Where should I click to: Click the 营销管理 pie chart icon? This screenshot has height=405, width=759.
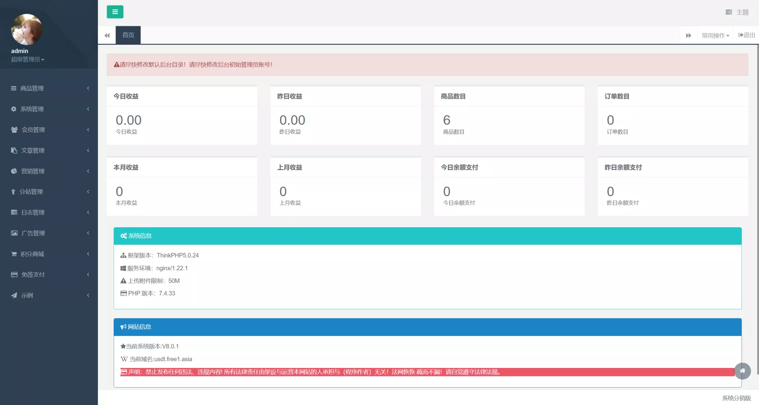(x=14, y=171)
